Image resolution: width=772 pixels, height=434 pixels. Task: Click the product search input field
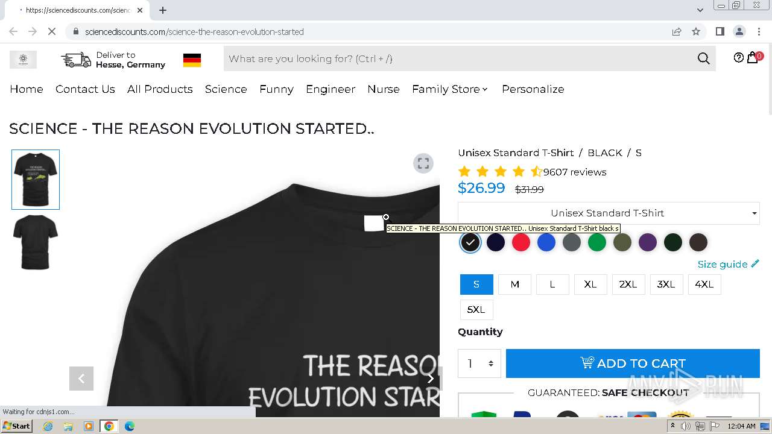coord(458,58)
